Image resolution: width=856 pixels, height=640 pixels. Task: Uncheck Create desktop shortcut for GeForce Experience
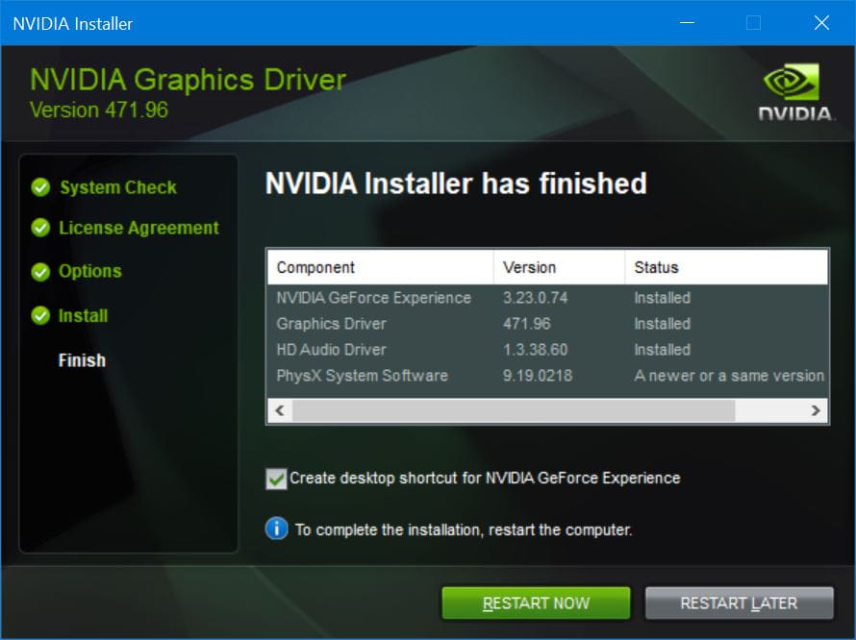pos(275,478)
